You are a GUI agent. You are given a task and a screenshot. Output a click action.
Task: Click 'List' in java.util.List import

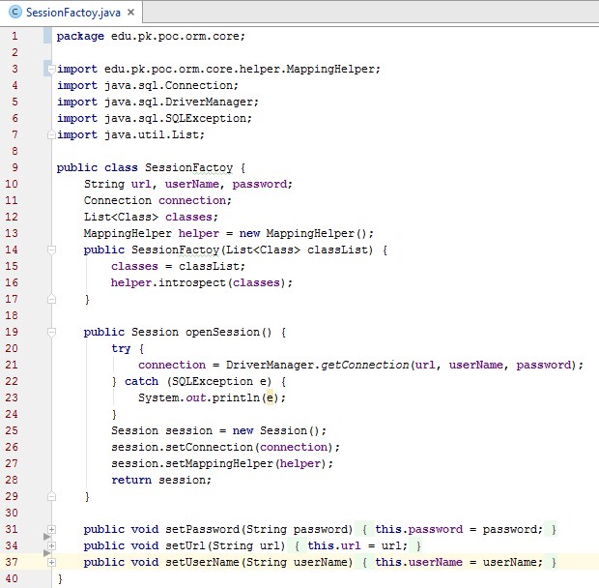(185, 134)
